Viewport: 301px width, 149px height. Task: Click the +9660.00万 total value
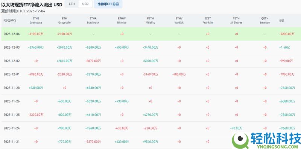(x=287, y=128)
